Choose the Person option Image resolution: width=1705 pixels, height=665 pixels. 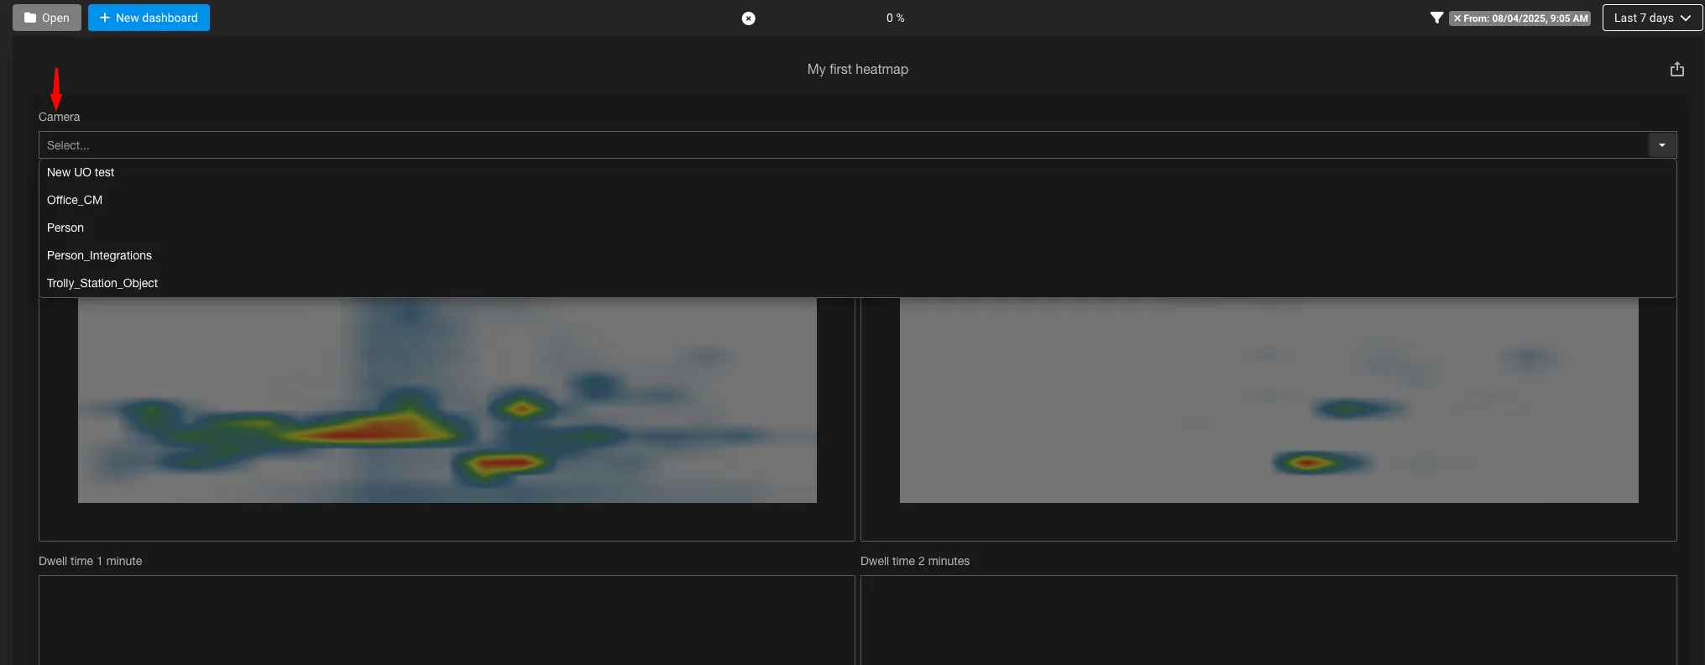click(857, 228)
